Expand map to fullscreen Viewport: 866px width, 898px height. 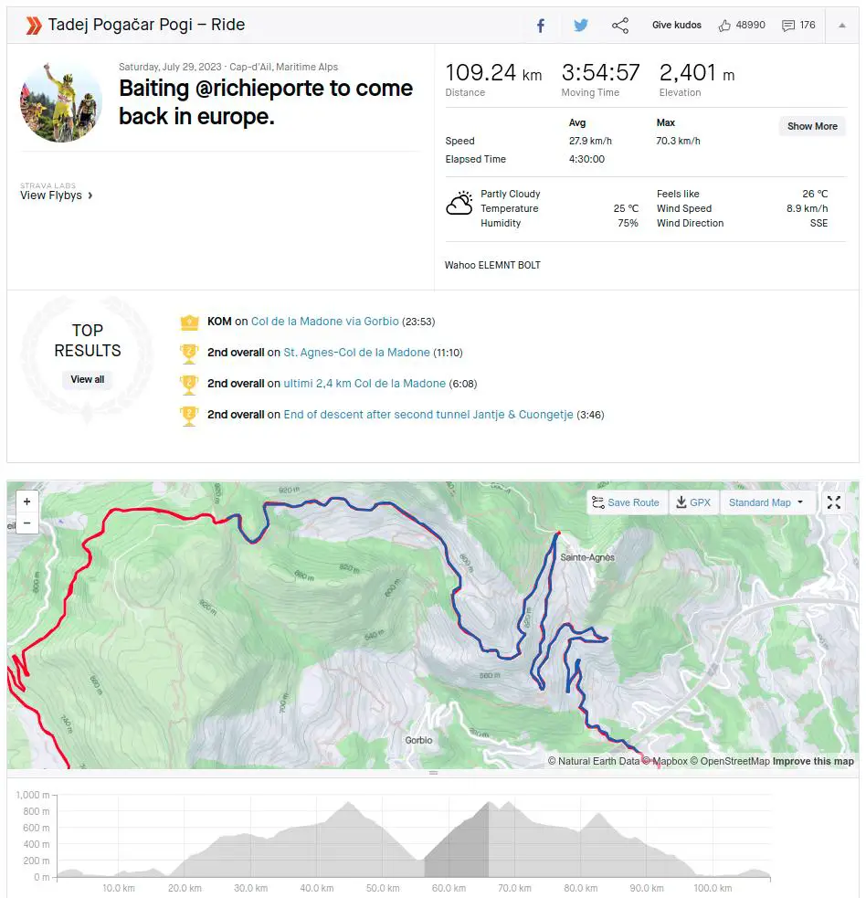coord(834,502)
